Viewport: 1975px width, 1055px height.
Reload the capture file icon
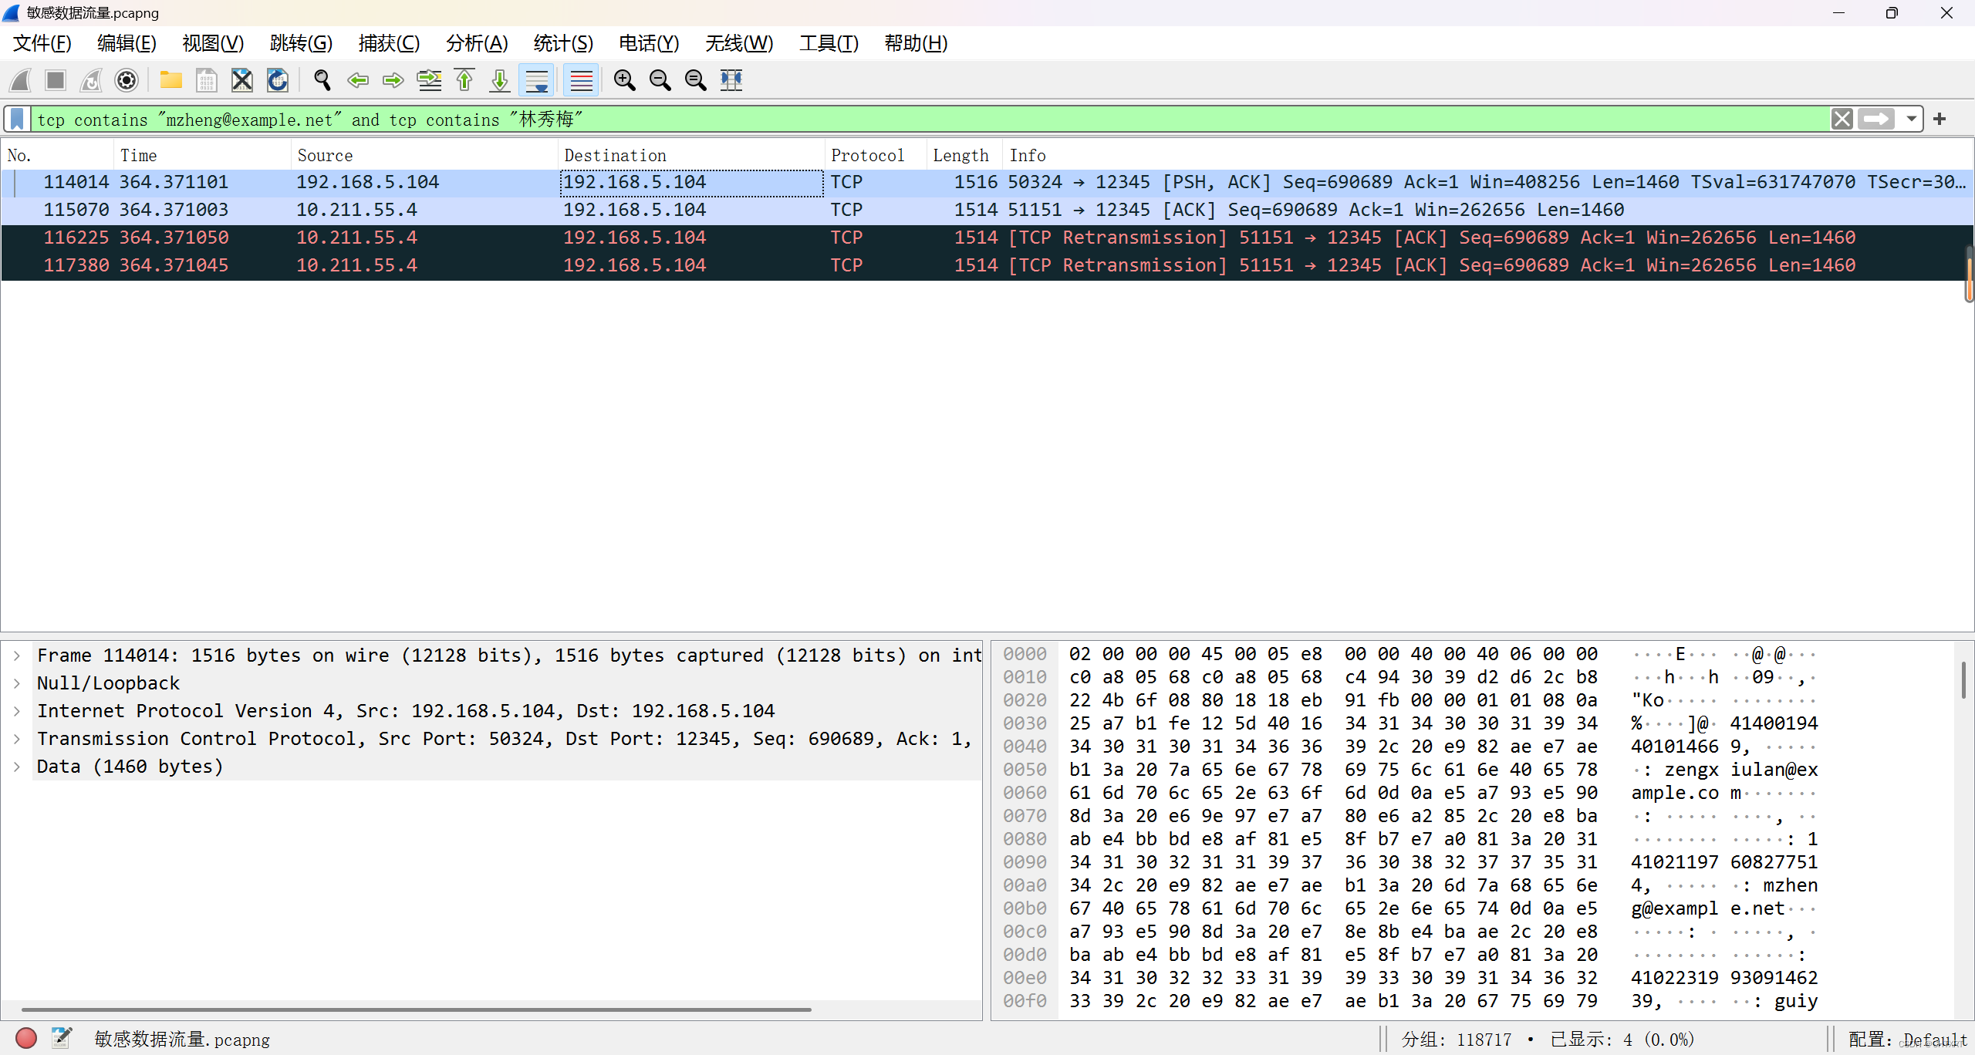click(278, 80)
